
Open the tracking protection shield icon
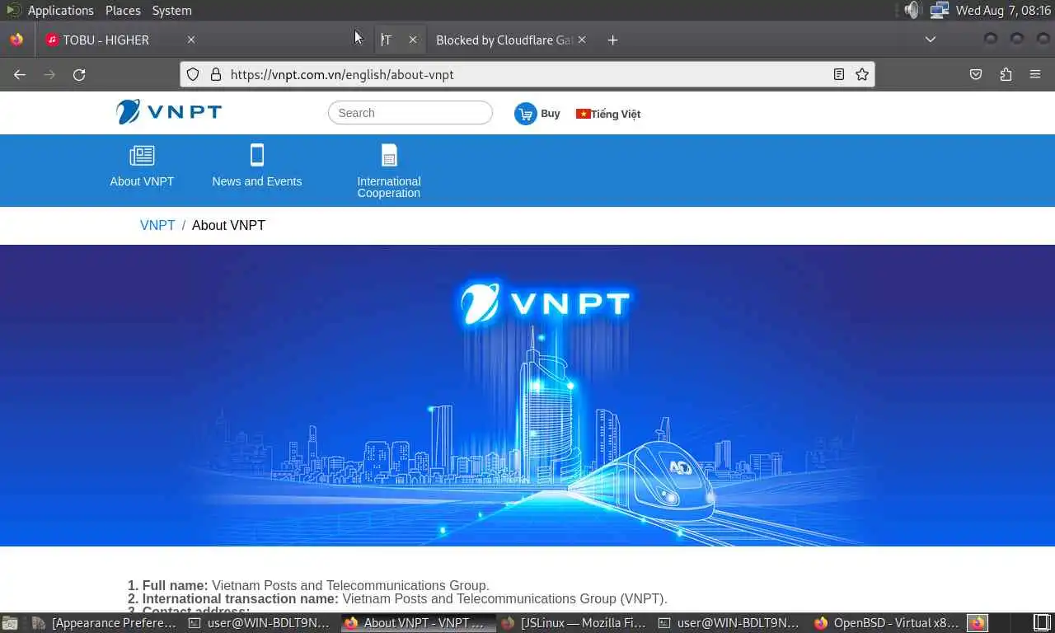pos(193,74)
